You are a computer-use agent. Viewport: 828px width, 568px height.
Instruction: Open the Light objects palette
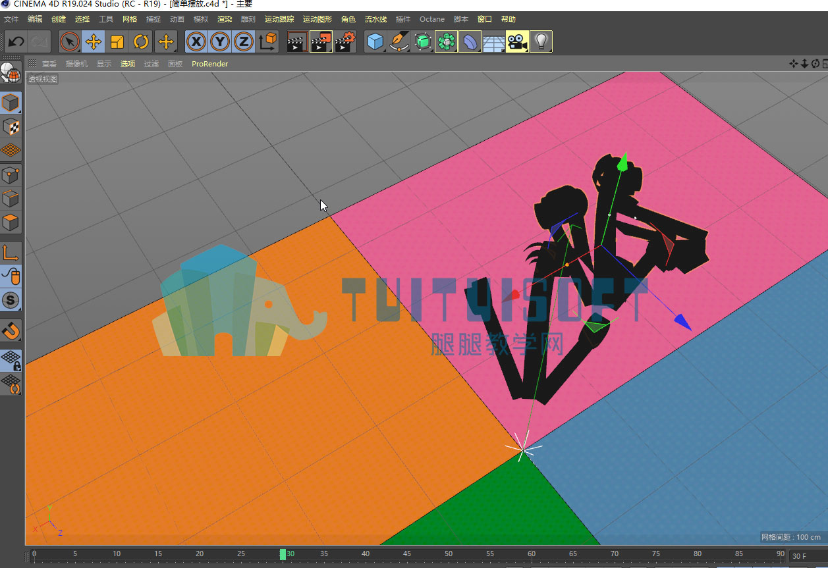[x=541, y=42]
